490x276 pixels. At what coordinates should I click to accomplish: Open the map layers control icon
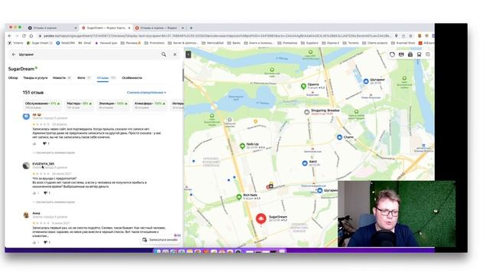click(x=428, y=54)
